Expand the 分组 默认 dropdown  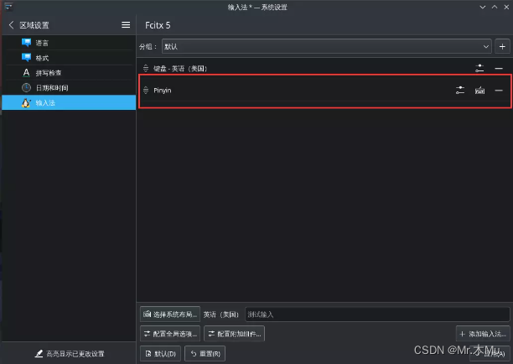[x=327, y=46]
